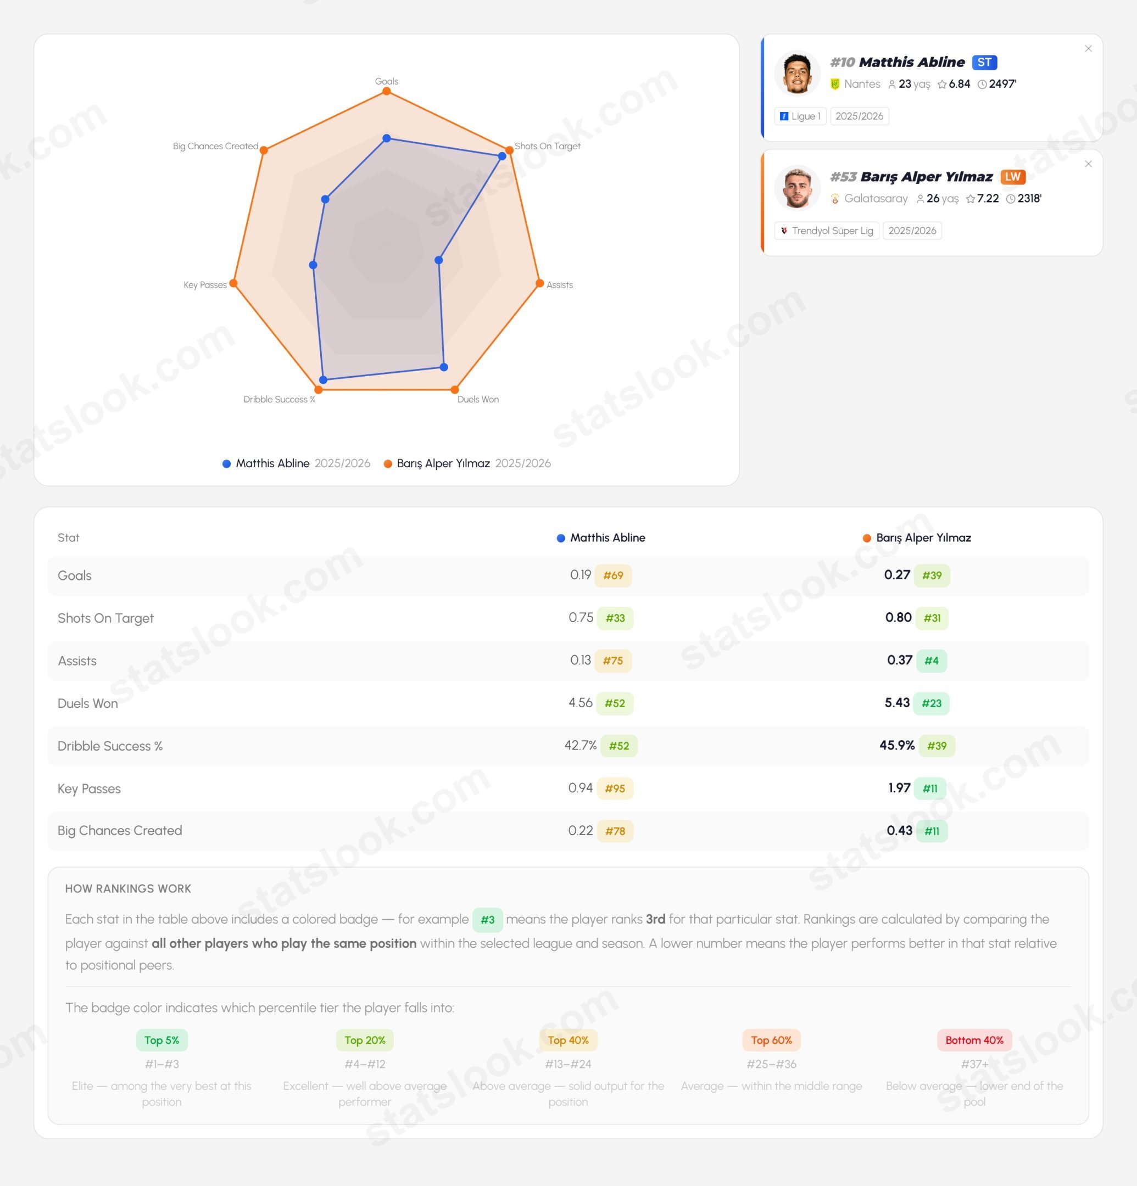This screenshot has width=1137, height=1186.
Task: Click the Key Passes stat row
Action: [568, 788]
